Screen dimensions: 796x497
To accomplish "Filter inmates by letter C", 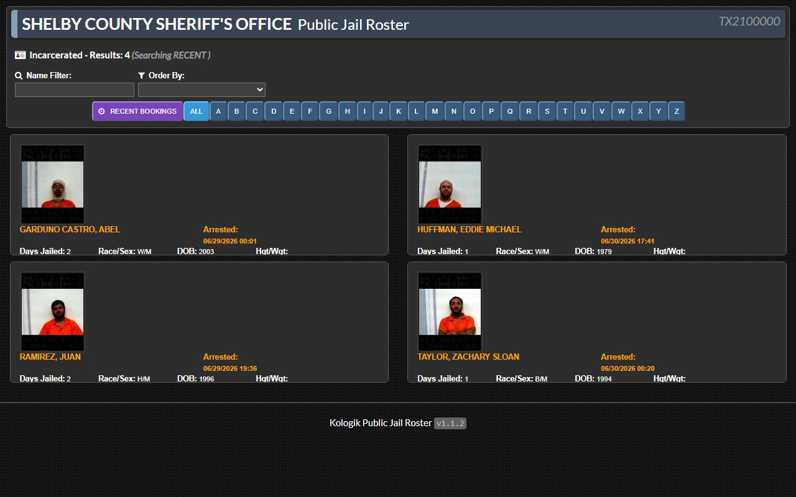I will click(x=255, y=111).
